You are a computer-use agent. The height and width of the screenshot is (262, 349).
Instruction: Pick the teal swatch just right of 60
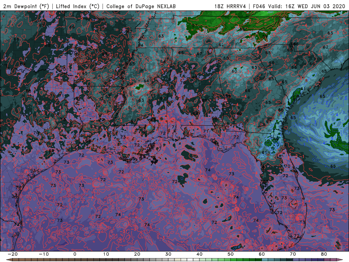[x=265, y=260]
